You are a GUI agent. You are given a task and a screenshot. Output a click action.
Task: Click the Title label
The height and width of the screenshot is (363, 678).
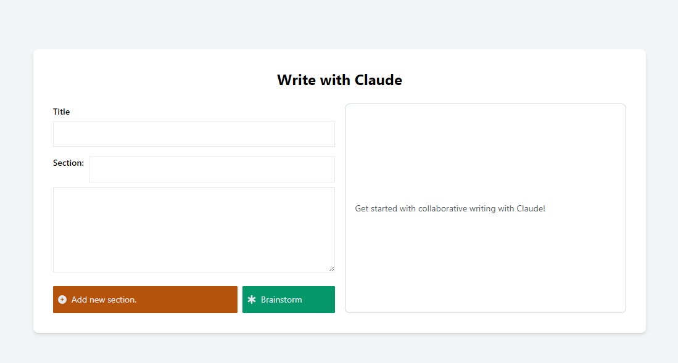(x=62, y=112)
